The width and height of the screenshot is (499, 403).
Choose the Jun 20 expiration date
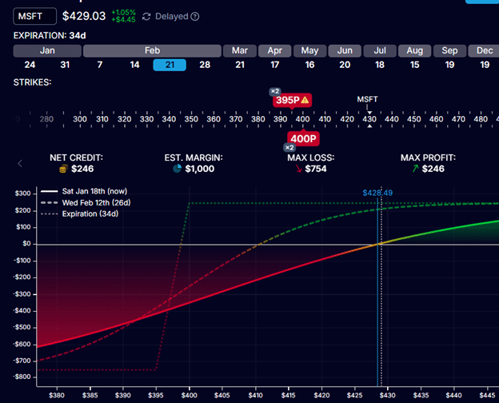click(345, 65)
